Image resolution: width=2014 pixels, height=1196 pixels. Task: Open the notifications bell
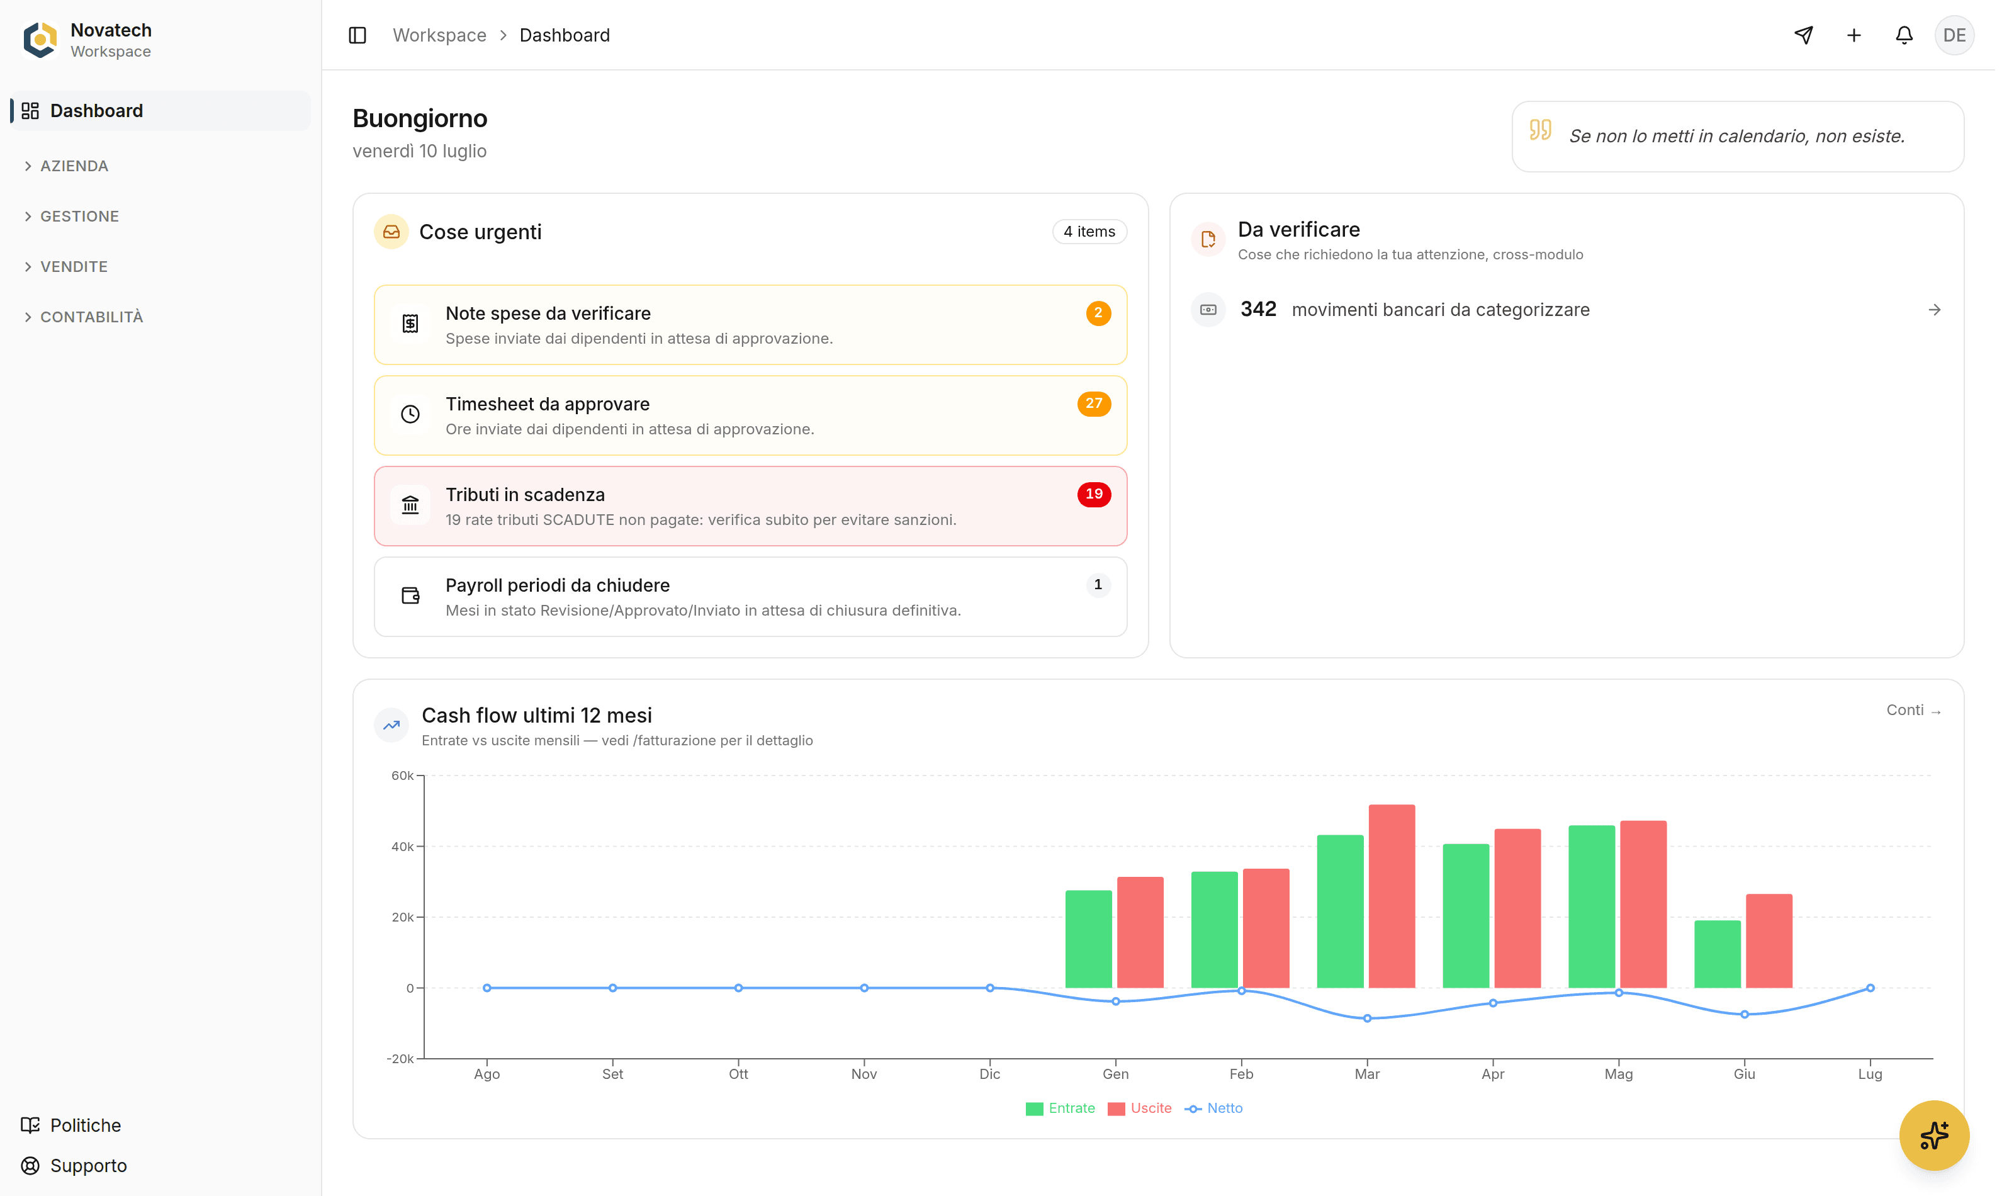(1904, 35)
